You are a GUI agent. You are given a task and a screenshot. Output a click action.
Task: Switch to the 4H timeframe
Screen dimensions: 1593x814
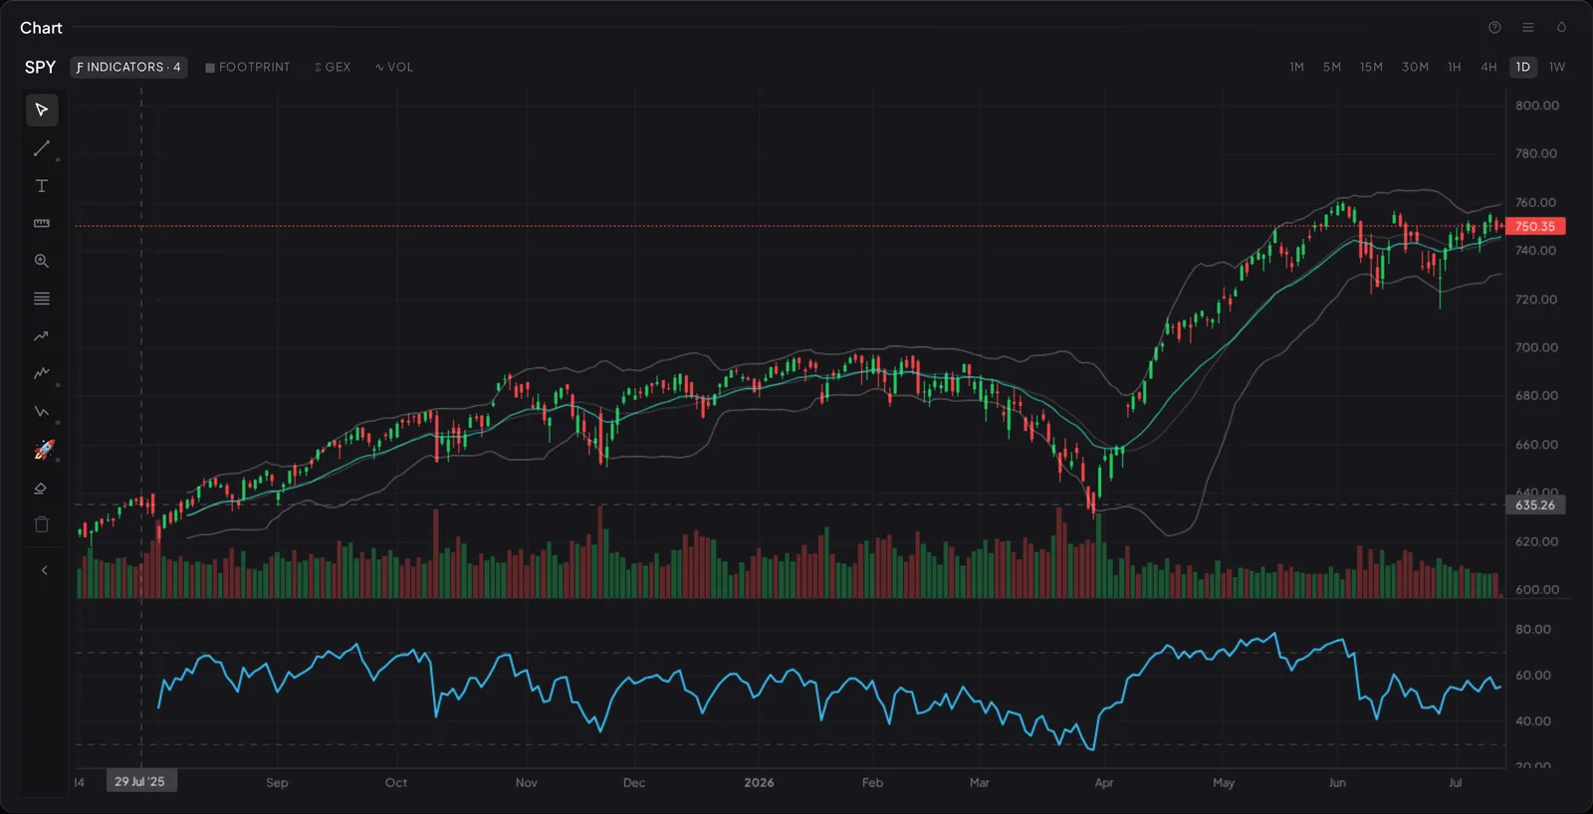coord(1488,67)
